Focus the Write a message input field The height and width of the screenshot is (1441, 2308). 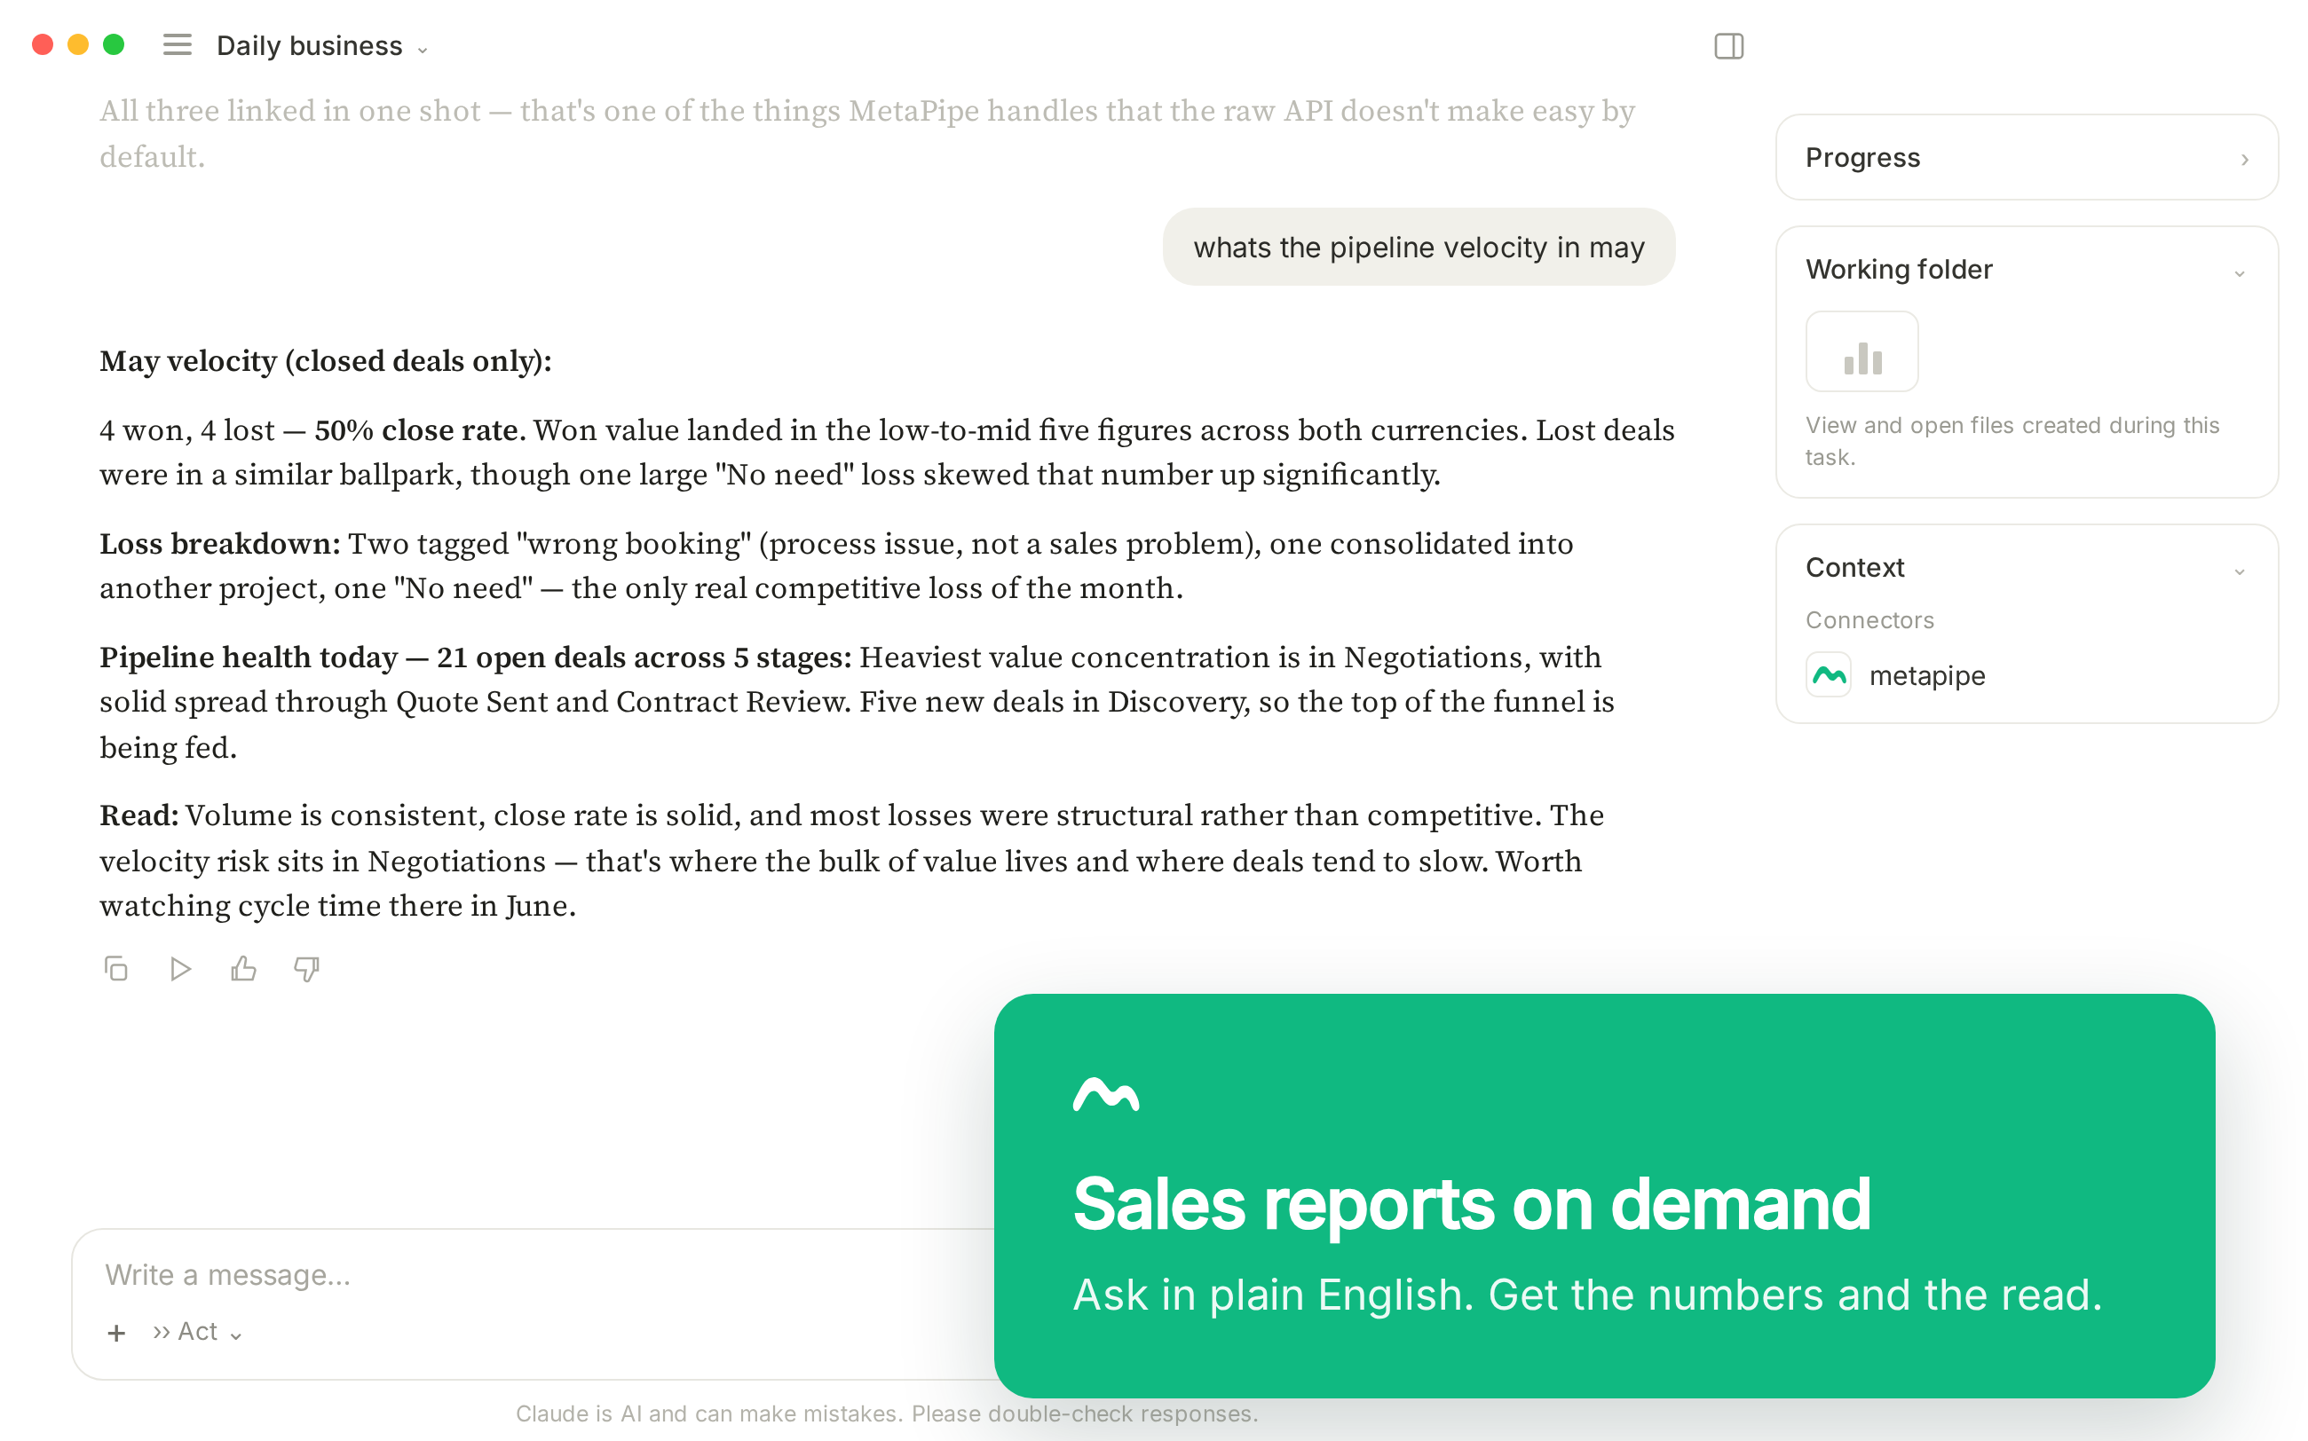click(x=534, y=1275)
